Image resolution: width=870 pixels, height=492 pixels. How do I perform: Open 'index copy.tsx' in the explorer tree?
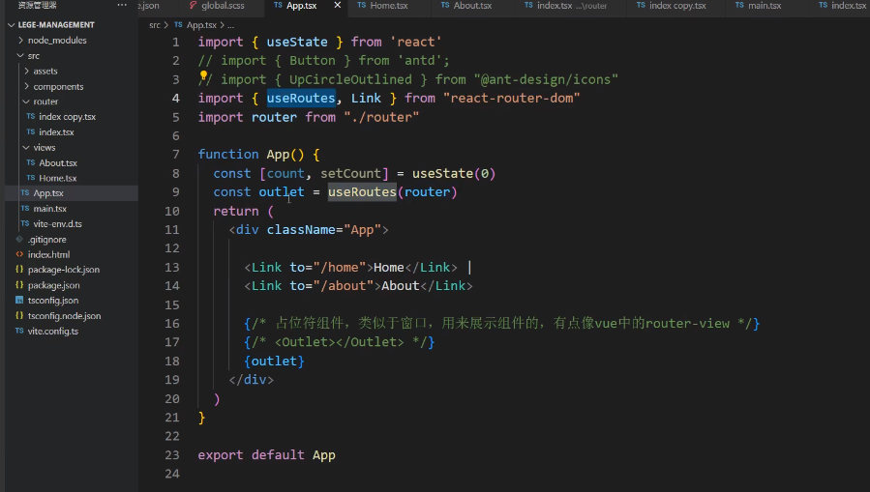(67, 117)
